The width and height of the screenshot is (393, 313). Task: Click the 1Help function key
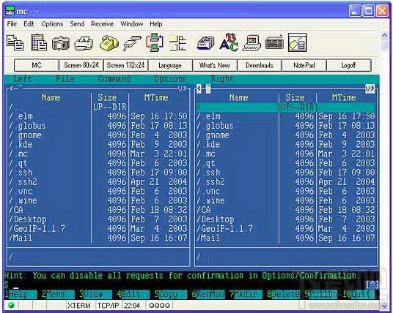[21, 294]
